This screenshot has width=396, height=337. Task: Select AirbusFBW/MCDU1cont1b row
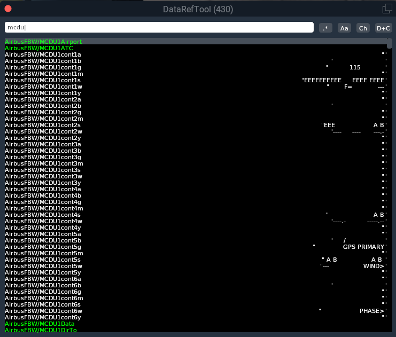point(196,61)
